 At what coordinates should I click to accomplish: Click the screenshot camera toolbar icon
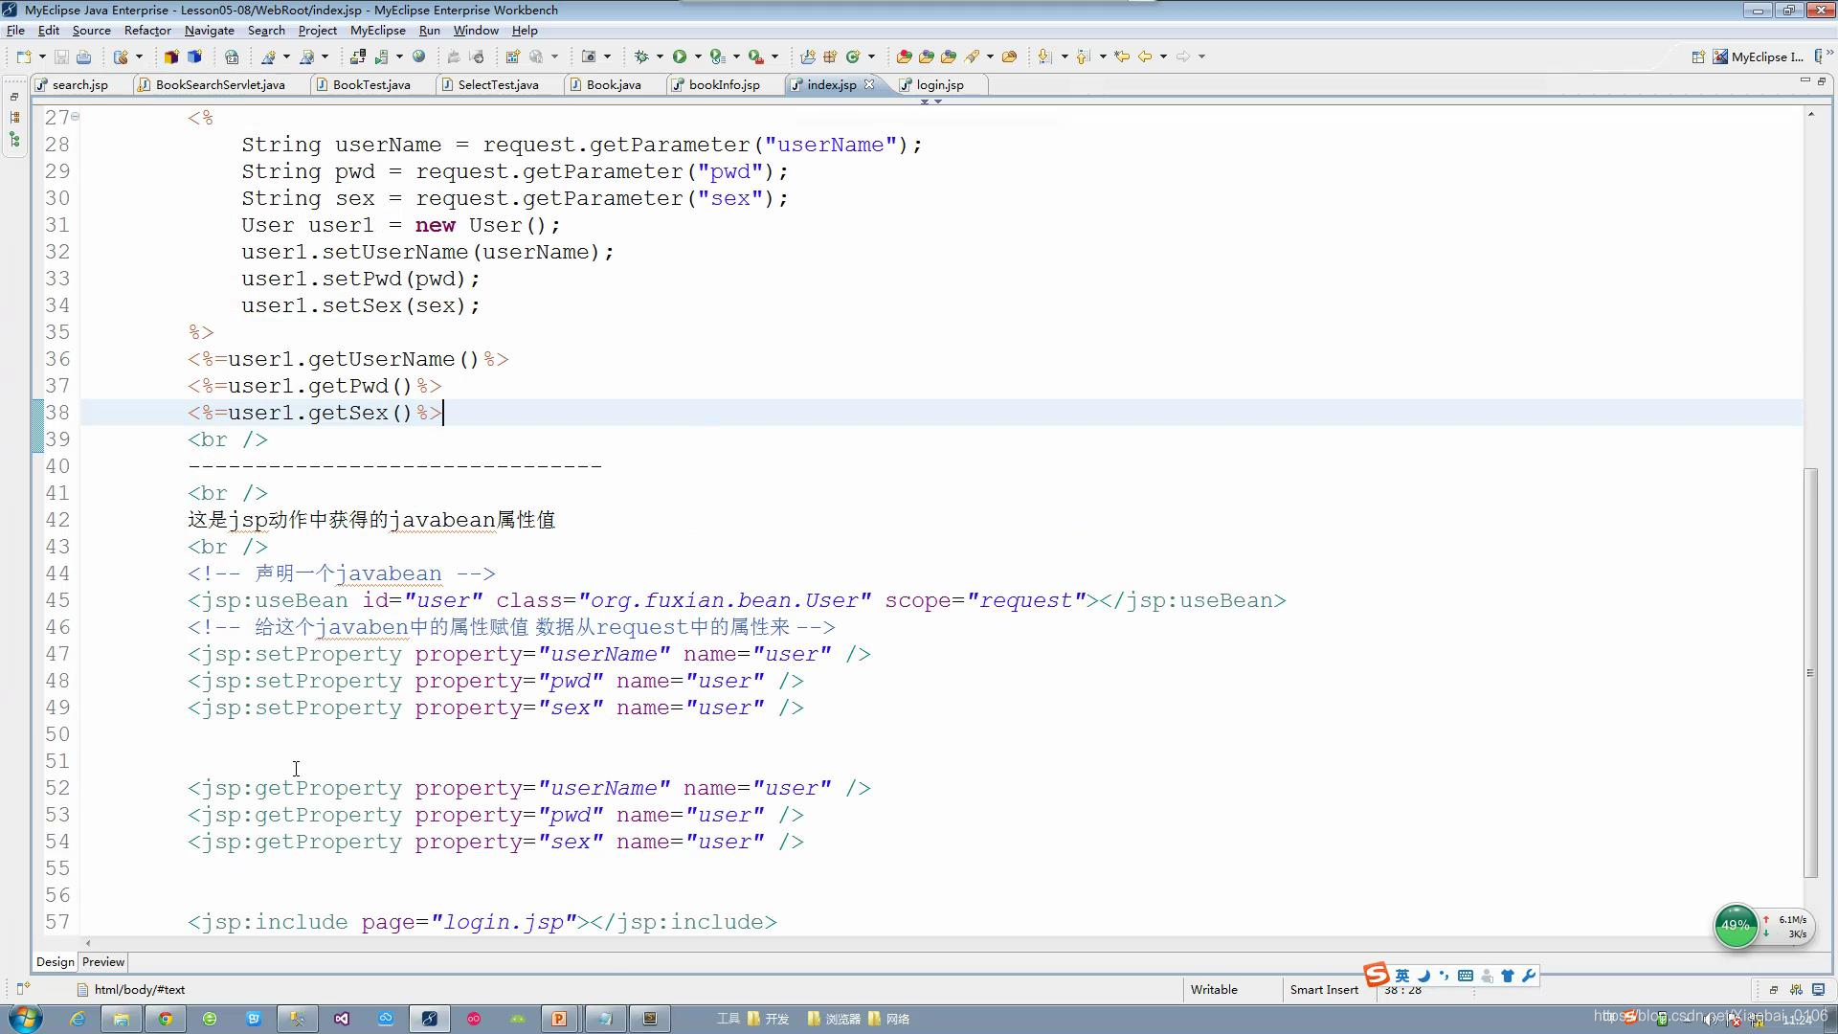(x=589, y=56)
